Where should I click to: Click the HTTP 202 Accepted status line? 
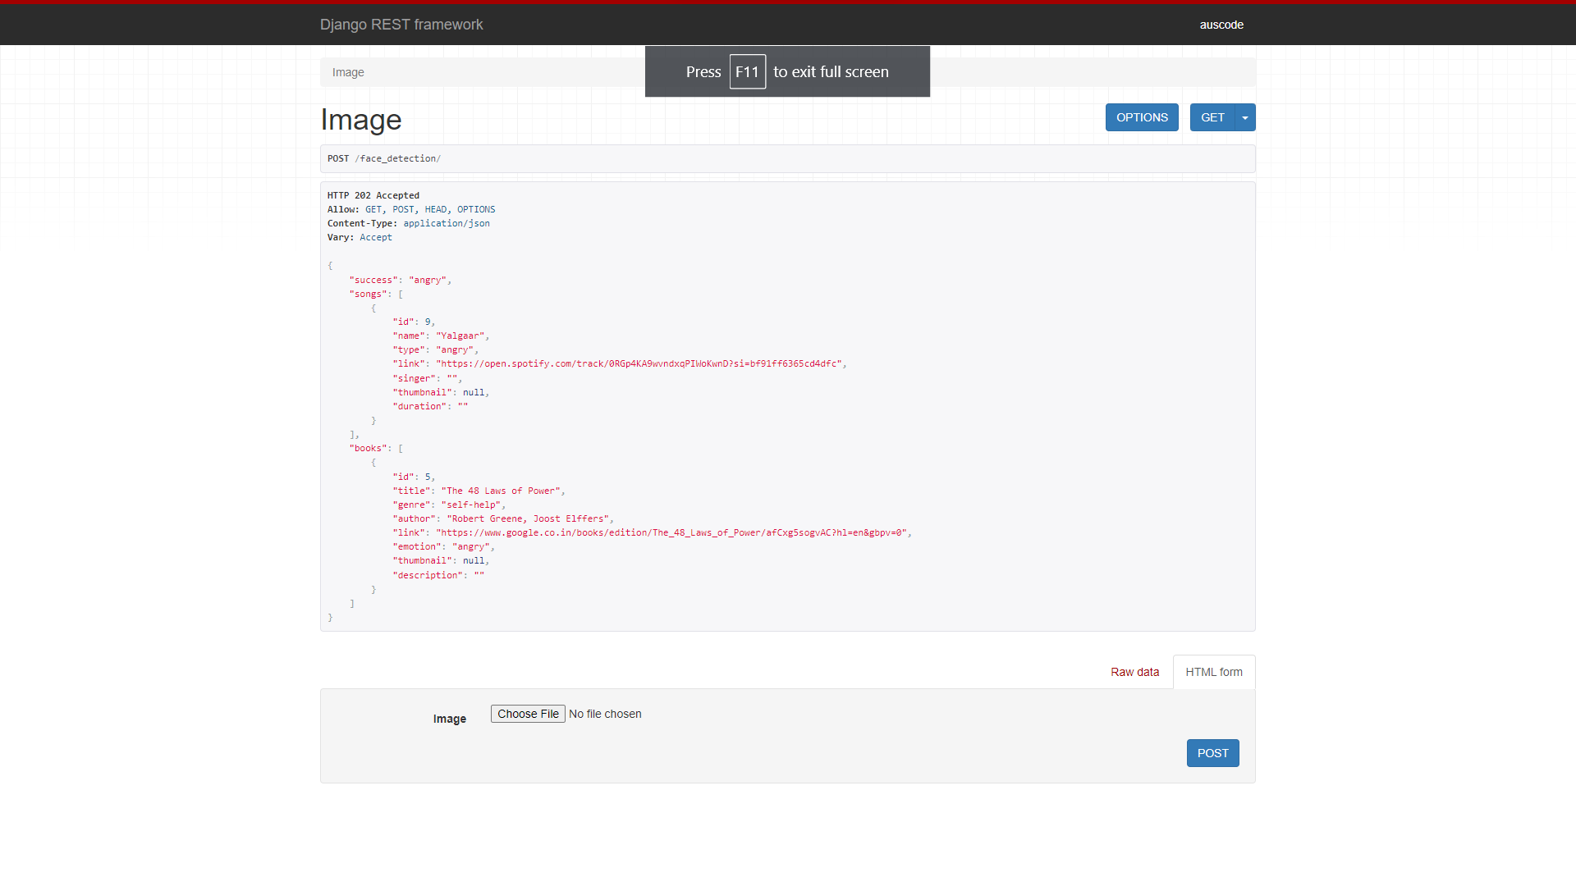373,195
